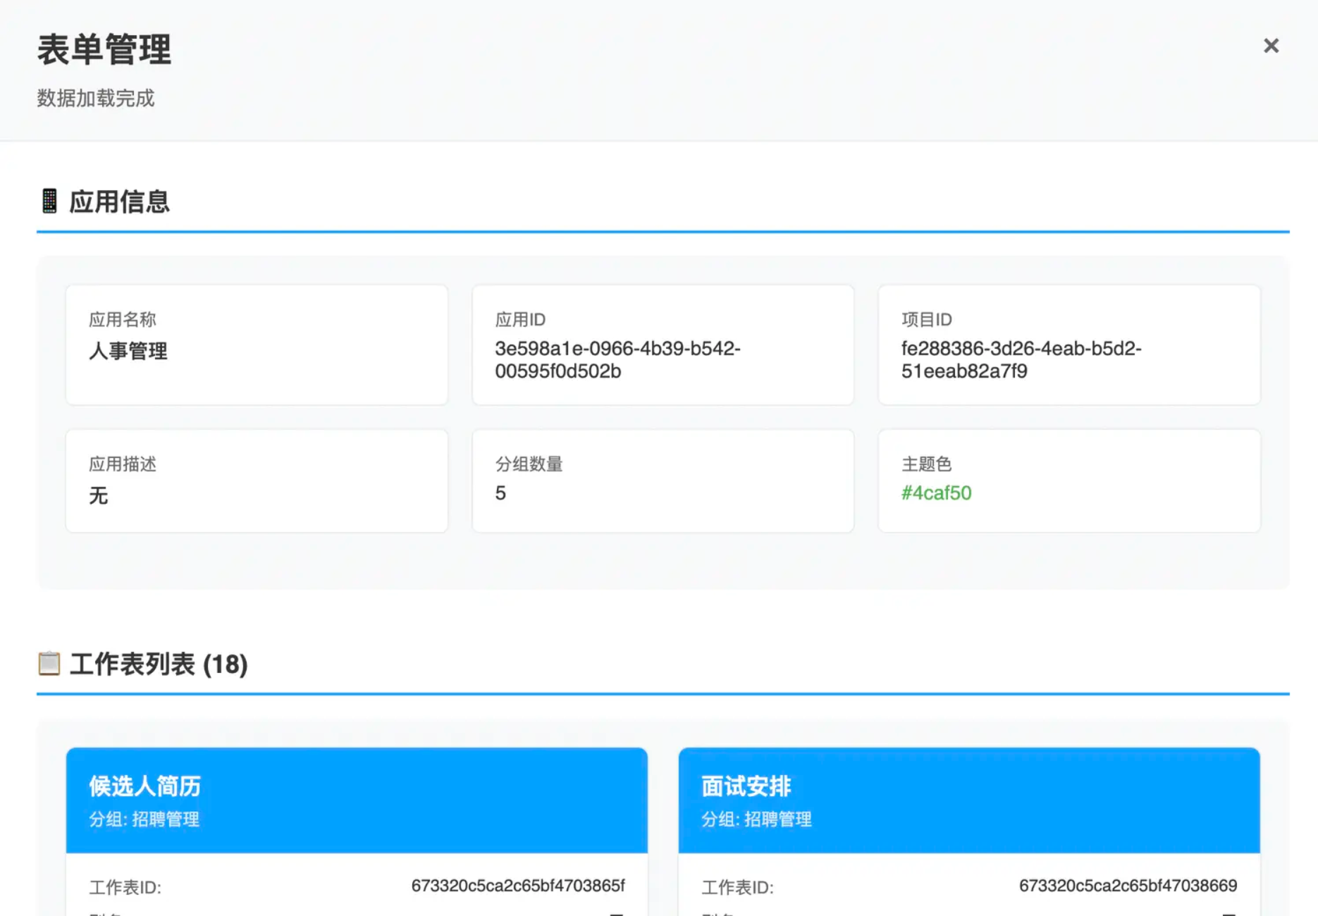
Task: Select worksheet ID 673320c5ca2c65bf47038669
Action: [1128, 886]
